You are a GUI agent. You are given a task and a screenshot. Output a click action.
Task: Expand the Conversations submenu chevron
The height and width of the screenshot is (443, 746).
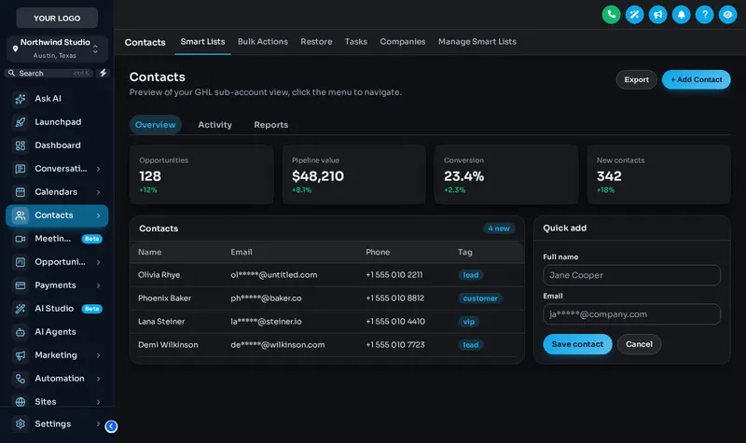[99, 169]
